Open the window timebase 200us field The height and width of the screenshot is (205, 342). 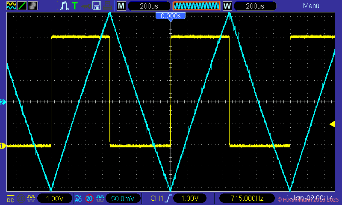click(x=255, y=6)
